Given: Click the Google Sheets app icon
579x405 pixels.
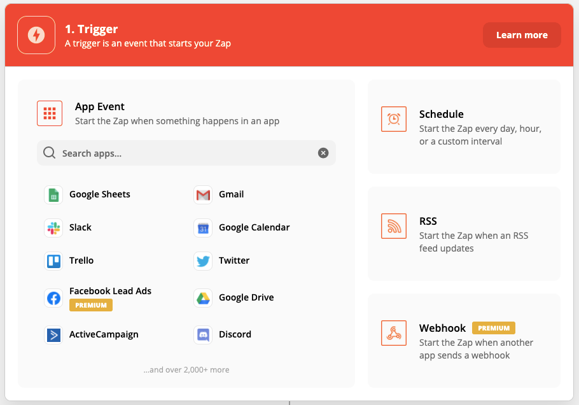Looking at the screenshot, I should coord(53,195).
